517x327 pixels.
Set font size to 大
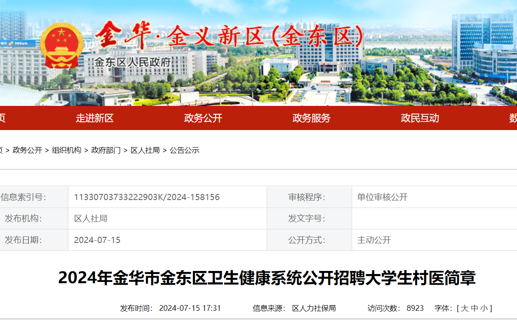[x=464, y=308]
